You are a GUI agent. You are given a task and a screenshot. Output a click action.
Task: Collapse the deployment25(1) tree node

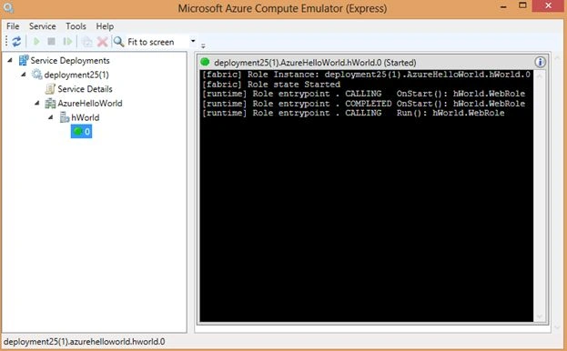coord(24,75)
